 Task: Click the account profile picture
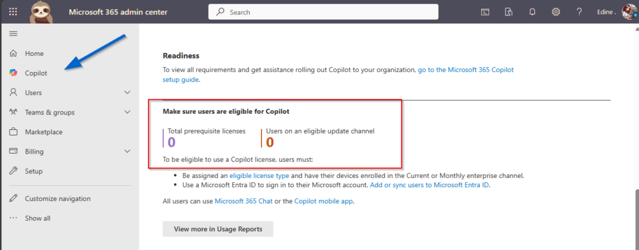pos(629,12)
